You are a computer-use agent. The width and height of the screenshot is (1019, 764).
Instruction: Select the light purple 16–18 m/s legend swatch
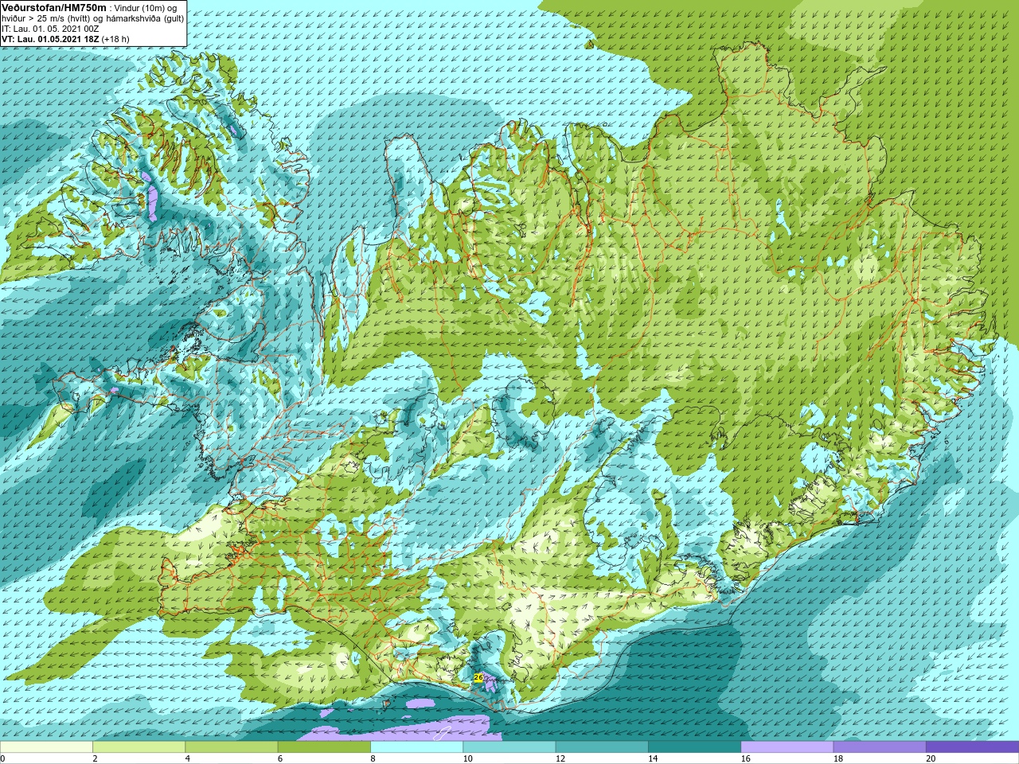coord(787,747)
